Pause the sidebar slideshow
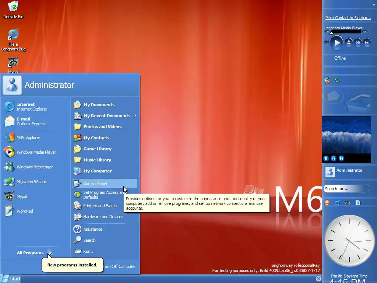Screen dimensions: 377x283 (x=326, y=158)
